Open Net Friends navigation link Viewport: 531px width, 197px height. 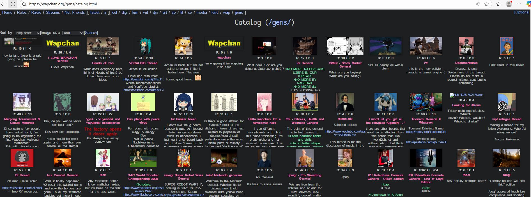pos(75,12)
